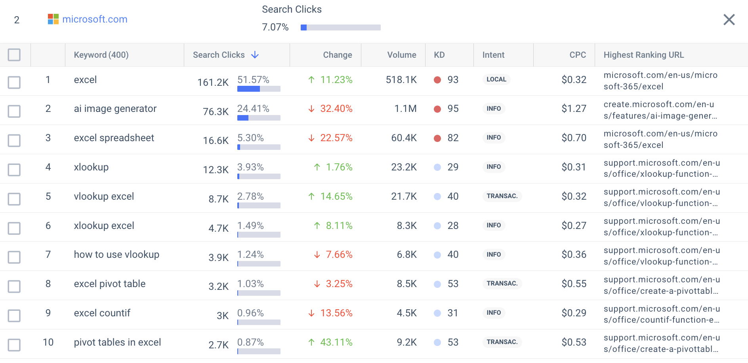Check the how to use vlookup checkbox
Screen dimensions: 748x363
point(14,257)
